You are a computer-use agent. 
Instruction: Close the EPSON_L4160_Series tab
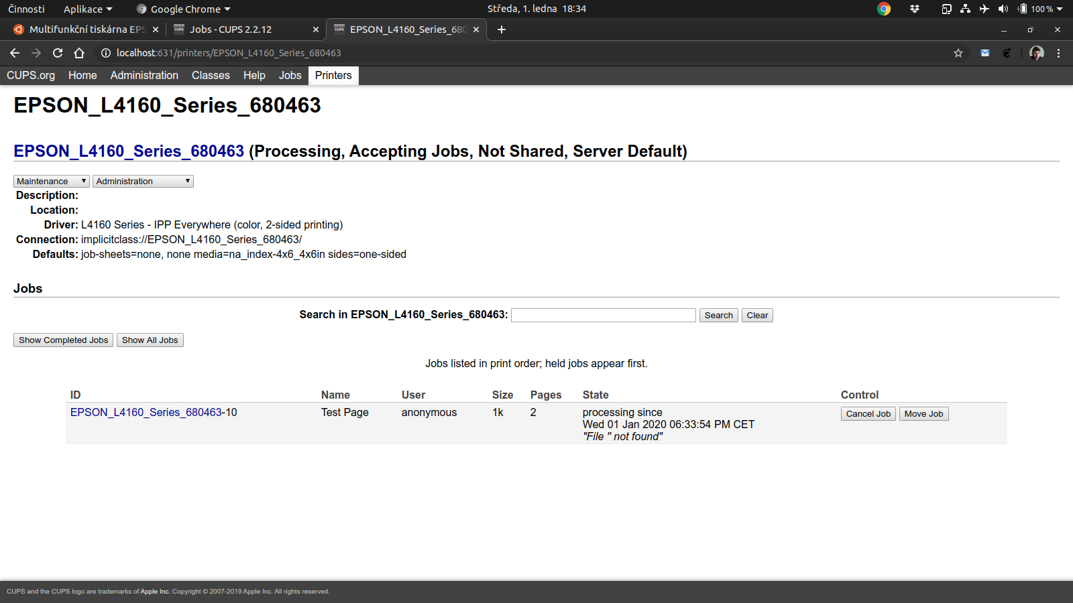(476, 29)
